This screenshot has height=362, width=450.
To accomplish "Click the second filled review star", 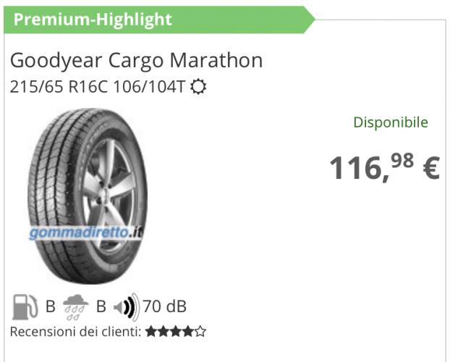I will pos(162,332).
